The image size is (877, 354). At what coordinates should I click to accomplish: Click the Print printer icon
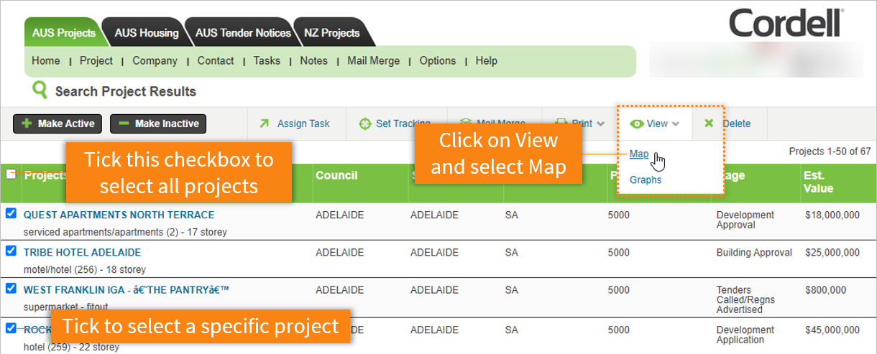coord(560,124)
